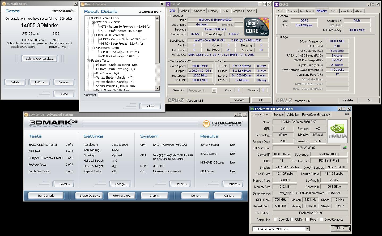The image size is (382, 236).
Task: Click Submit Your Results button
Action: [40, 59]
